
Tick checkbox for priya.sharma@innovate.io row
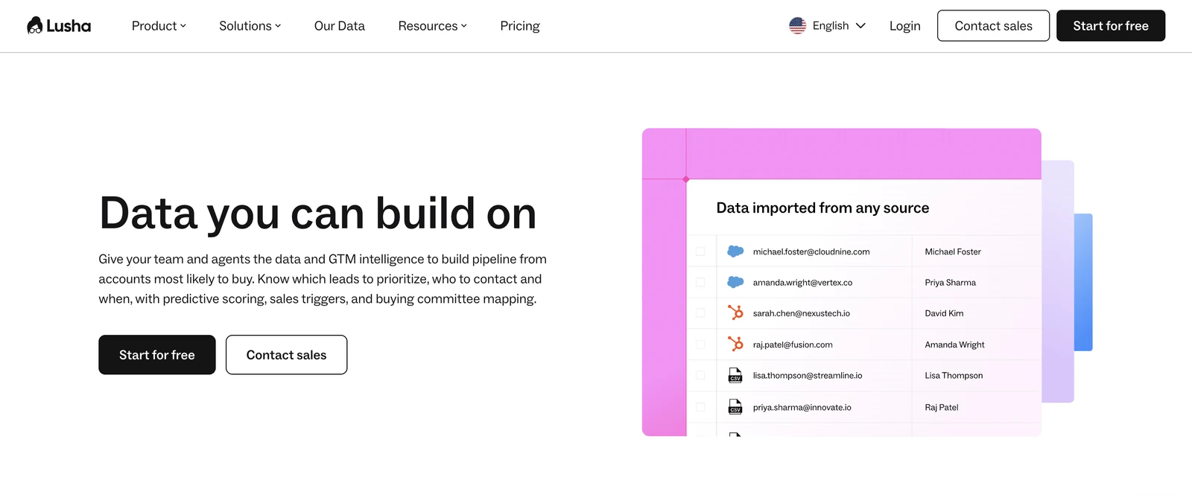coord(700,407)
